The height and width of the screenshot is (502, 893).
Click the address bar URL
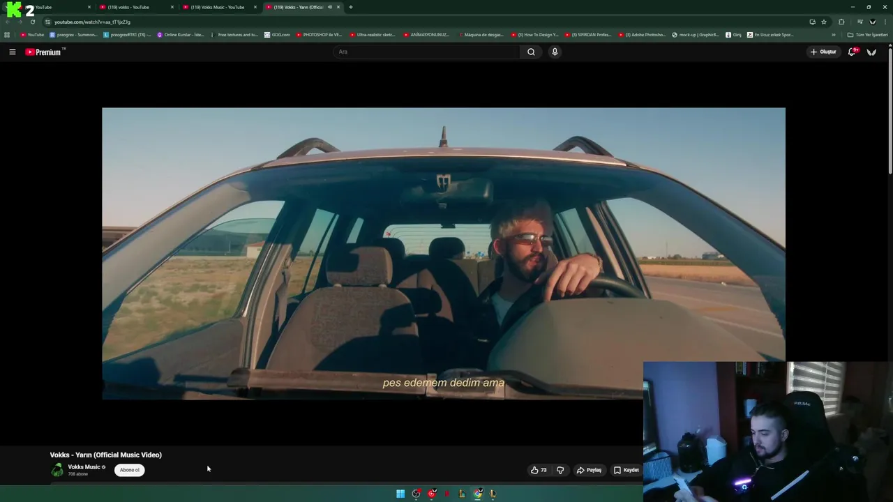[x=92, y=22]
